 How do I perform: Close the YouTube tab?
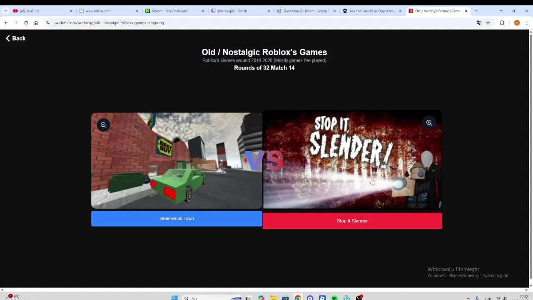pos(71,11)
